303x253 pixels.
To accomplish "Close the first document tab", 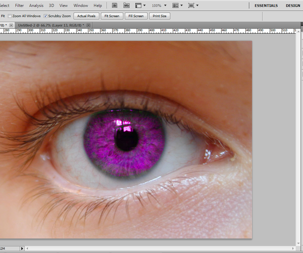I will (x=11, y=25).
